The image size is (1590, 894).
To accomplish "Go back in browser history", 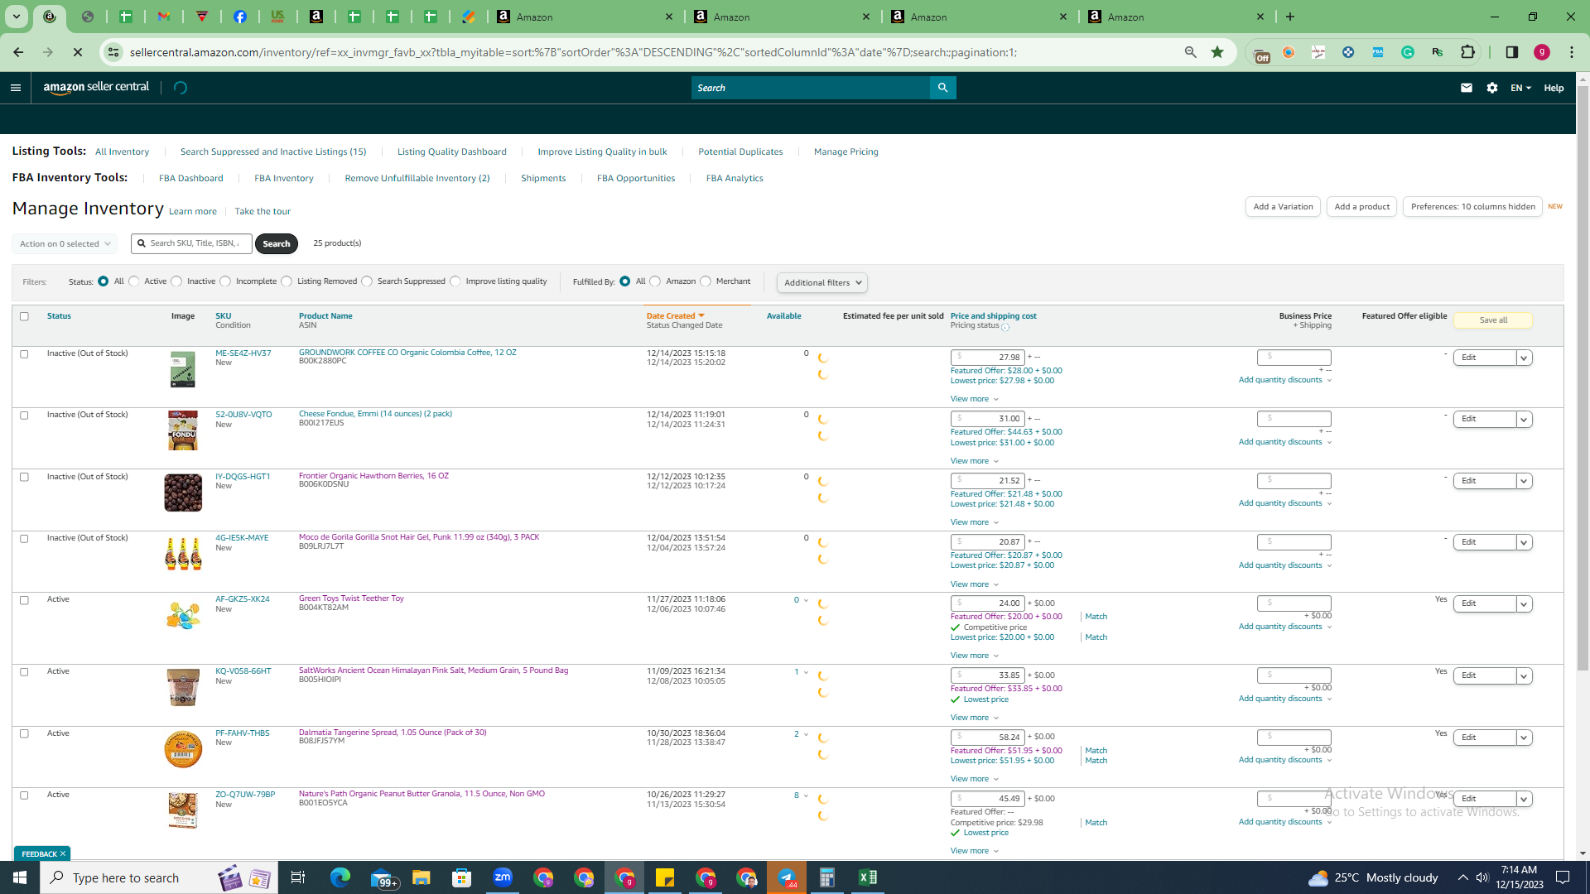I will pyautogui.click(x=18, y=52).
